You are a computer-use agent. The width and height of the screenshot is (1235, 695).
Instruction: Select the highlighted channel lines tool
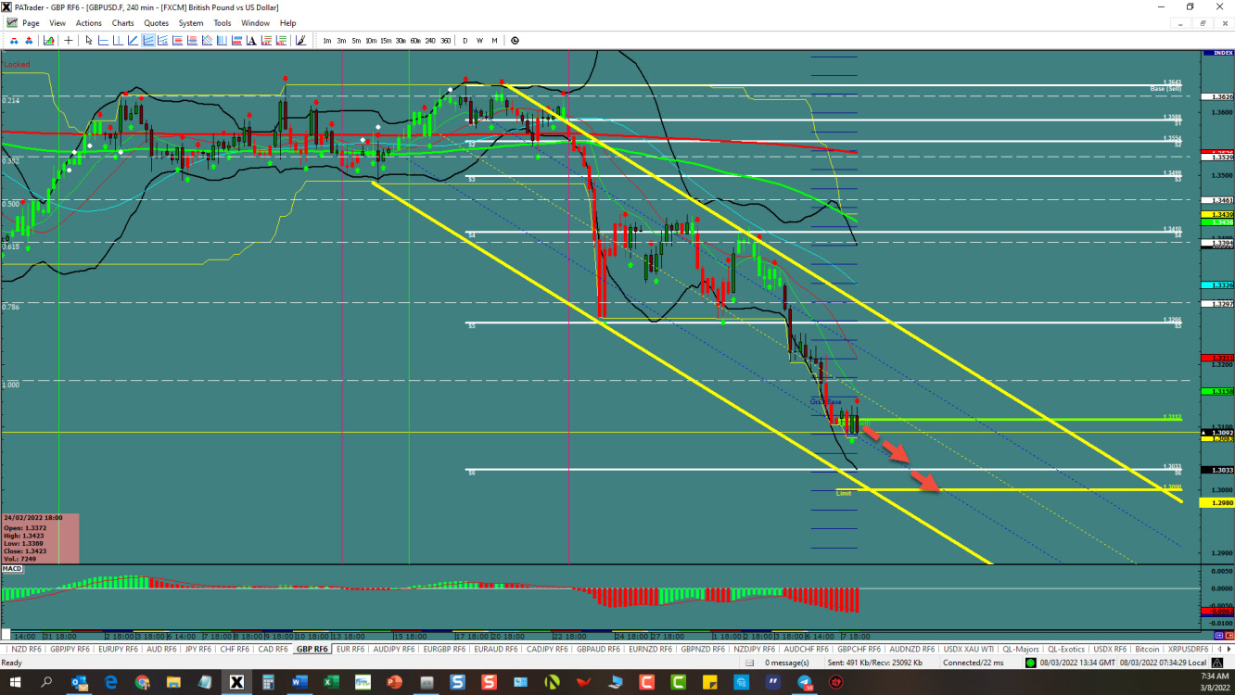(147, 40)
